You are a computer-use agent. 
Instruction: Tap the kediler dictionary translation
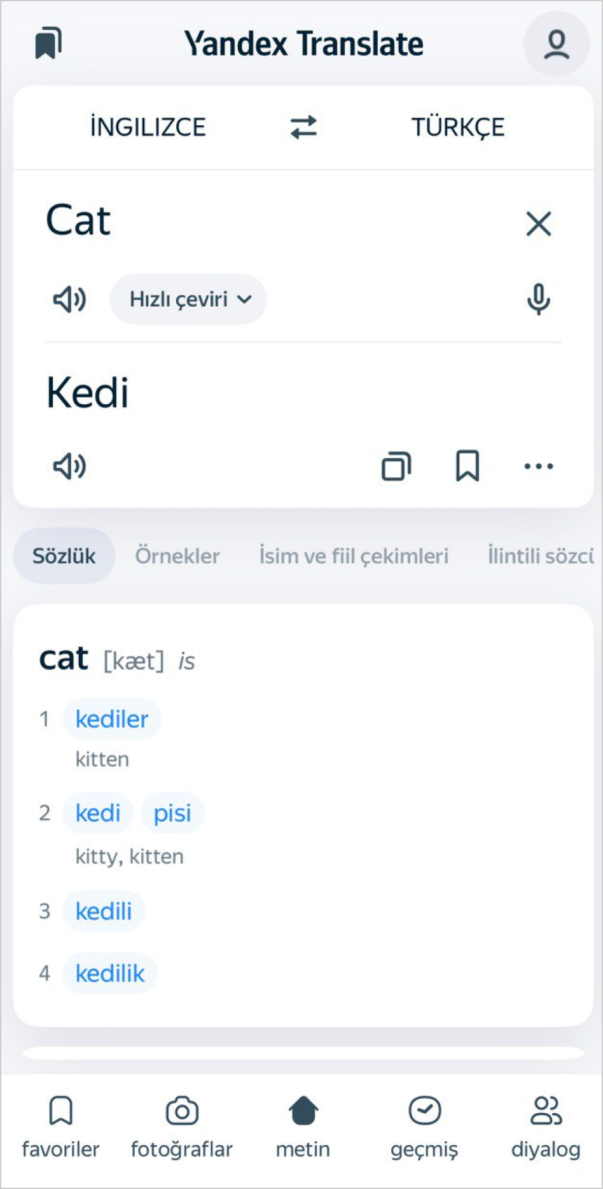click(x=112, y=719)
